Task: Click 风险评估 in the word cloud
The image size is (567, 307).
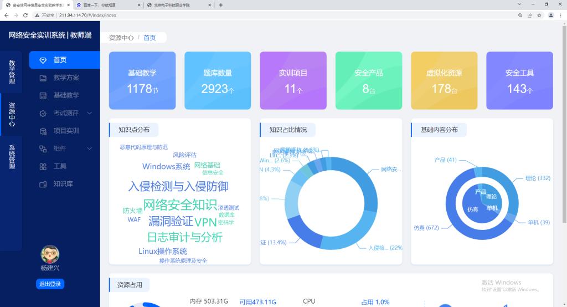Action: (185, 155)
